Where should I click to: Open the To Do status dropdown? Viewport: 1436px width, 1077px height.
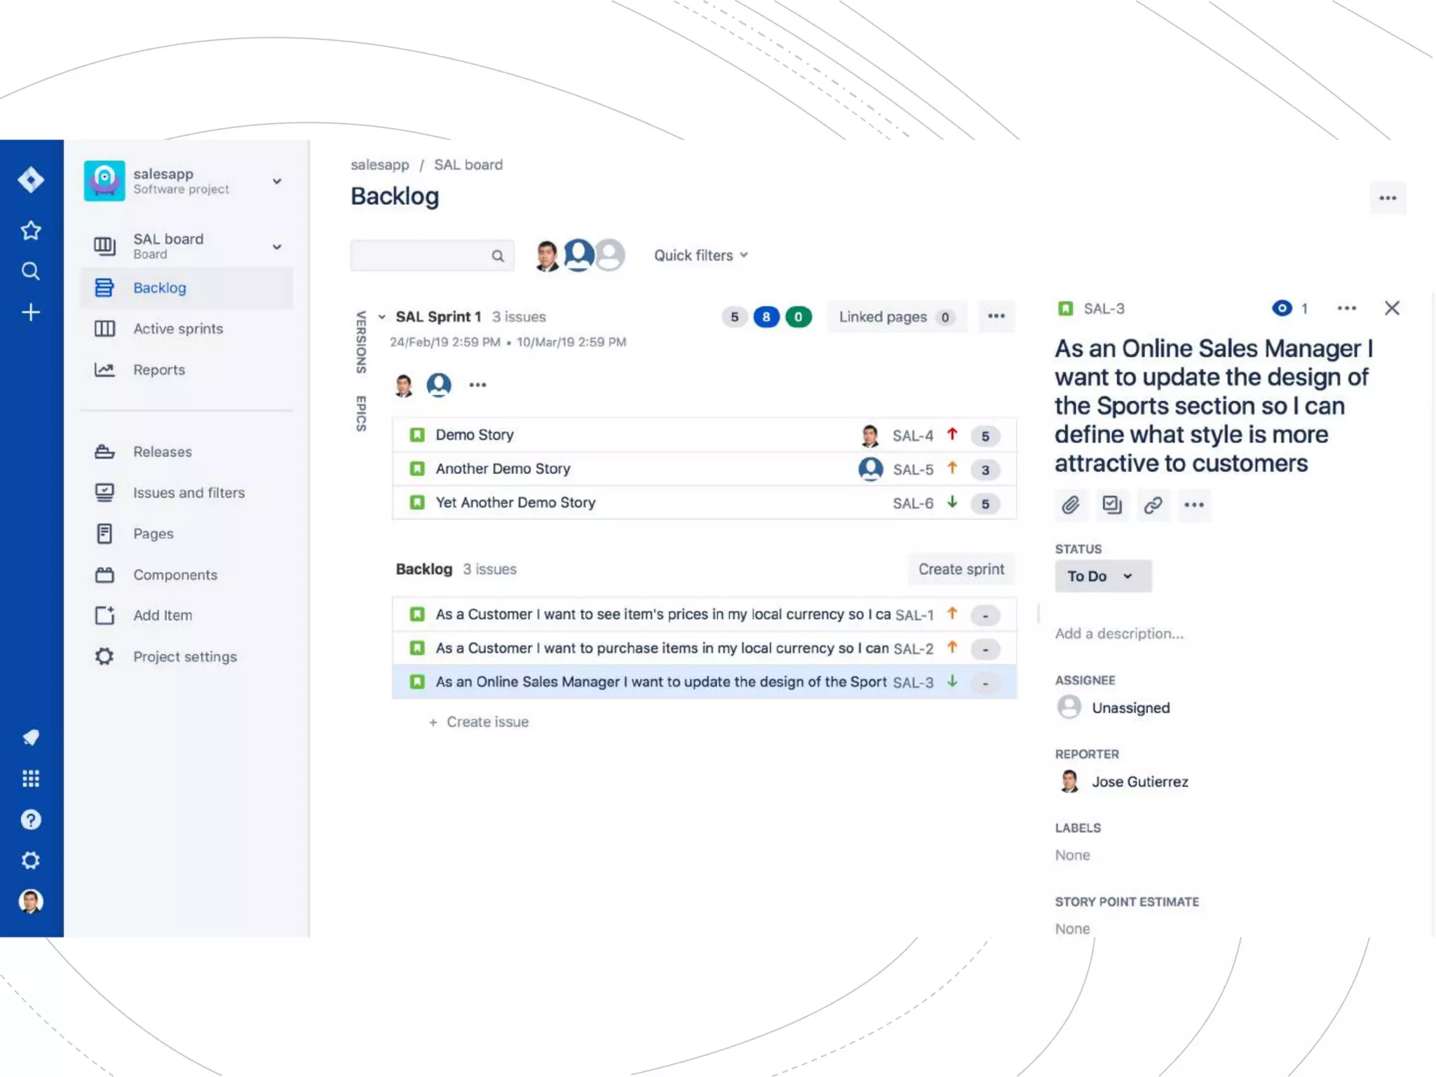coord(1102,576)
